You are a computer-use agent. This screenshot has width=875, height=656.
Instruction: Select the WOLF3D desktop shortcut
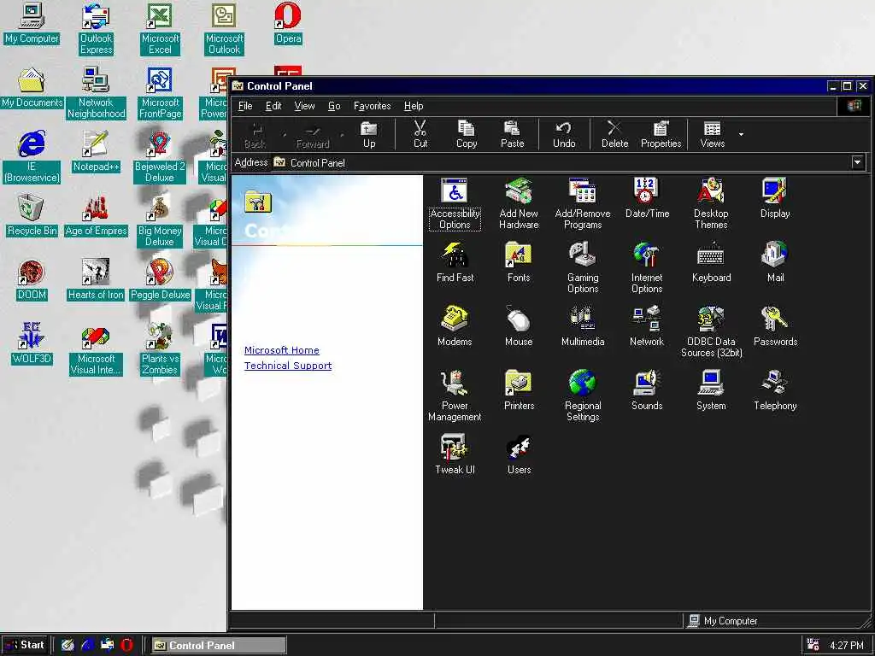32,344
